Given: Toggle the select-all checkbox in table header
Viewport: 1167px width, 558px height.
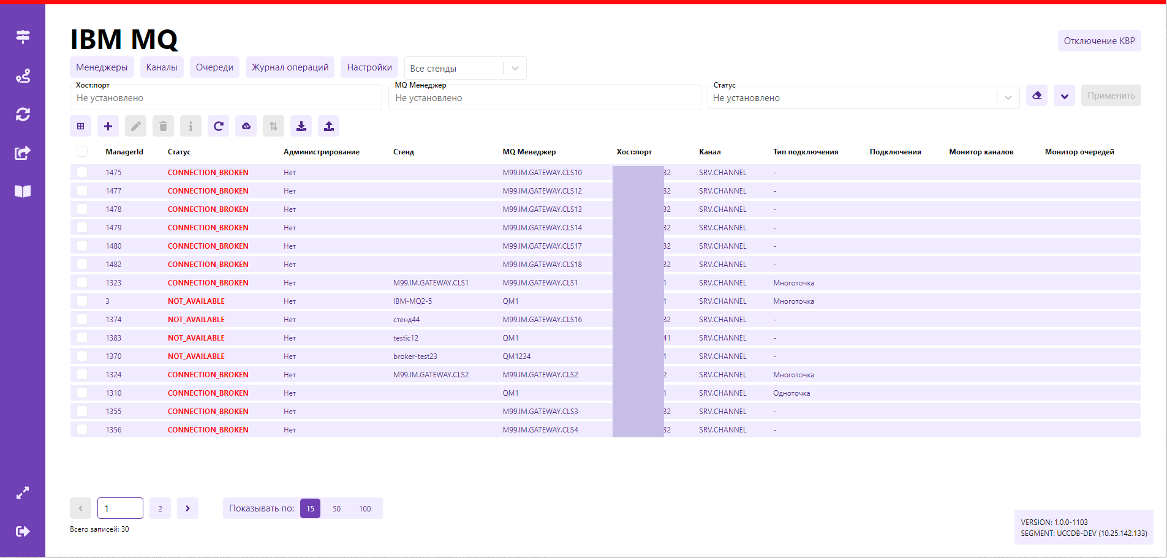Looking at the screenshot, I should click(x=82, y=151).
